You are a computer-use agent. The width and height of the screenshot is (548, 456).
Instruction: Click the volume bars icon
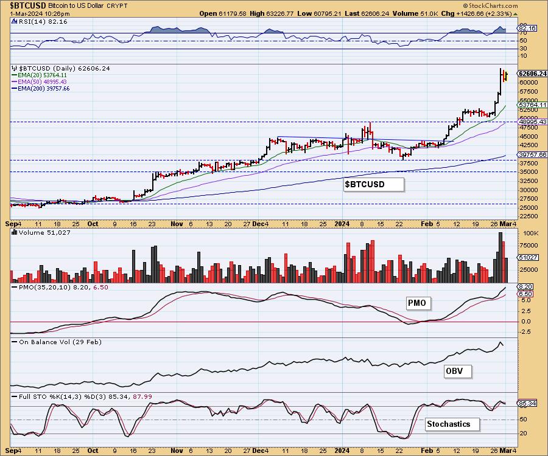tap(14, 232)
